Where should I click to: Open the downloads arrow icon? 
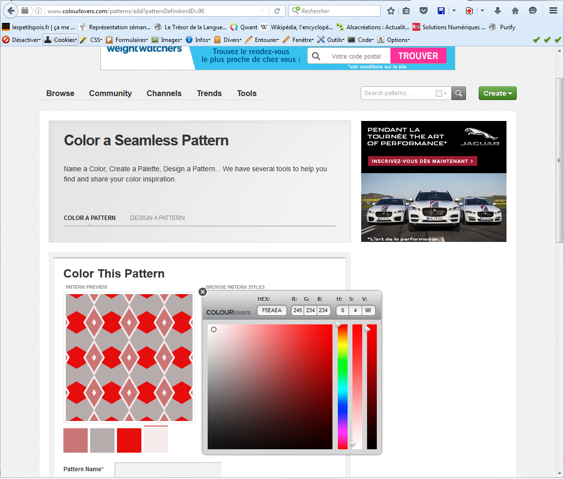coord(498,11)
